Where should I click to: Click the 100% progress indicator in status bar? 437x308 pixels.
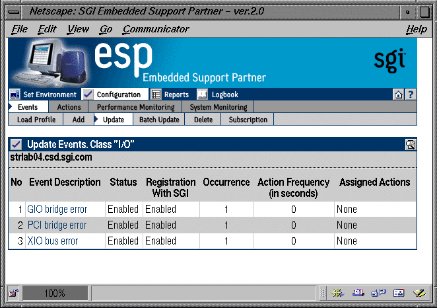[x=55, y=293]
